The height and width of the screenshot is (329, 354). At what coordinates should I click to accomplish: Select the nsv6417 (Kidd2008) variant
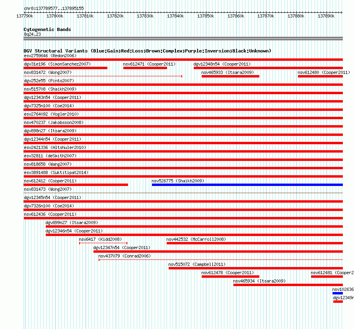100,239
